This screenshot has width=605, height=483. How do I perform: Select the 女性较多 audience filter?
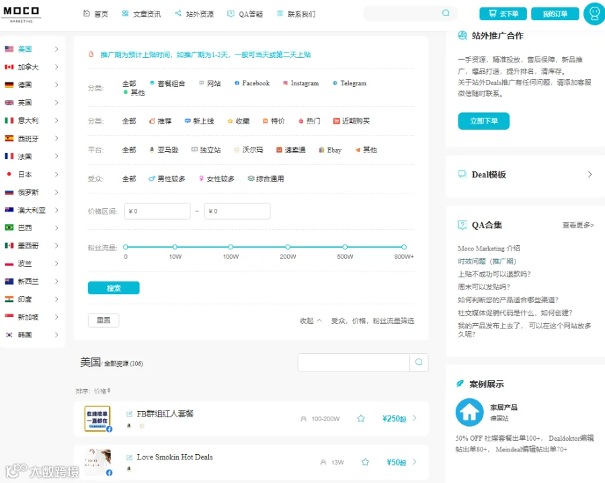click(x=216, y=179)
